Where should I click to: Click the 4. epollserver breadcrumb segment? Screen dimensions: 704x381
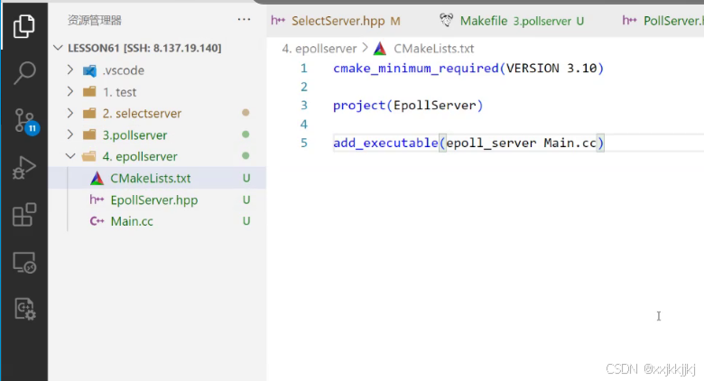tap(320, 49)
